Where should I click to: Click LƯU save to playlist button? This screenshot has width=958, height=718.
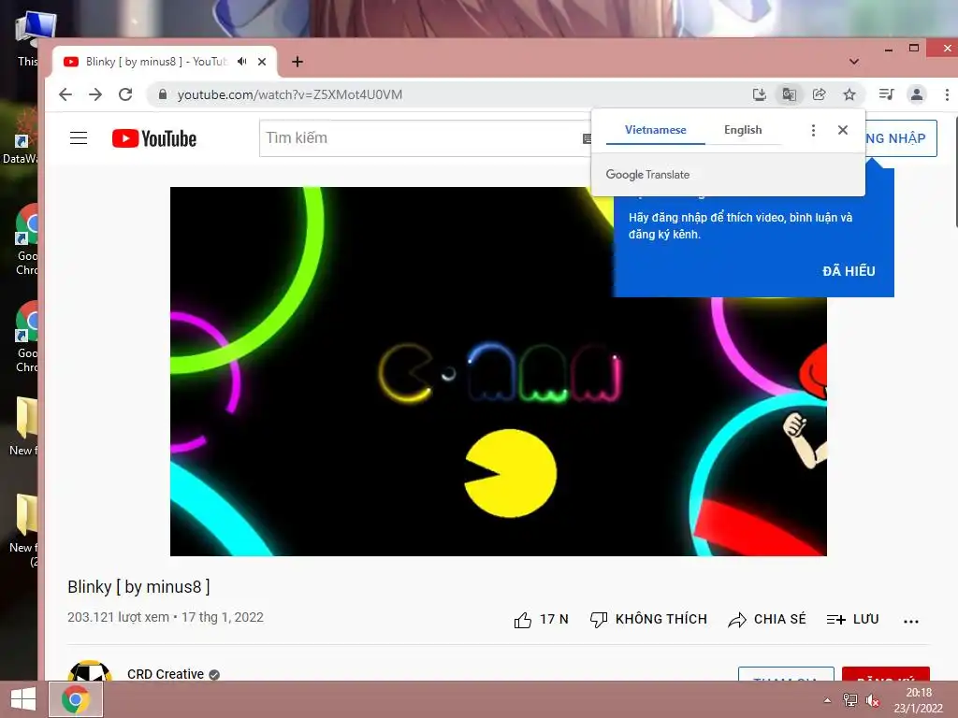pos(853,620)
